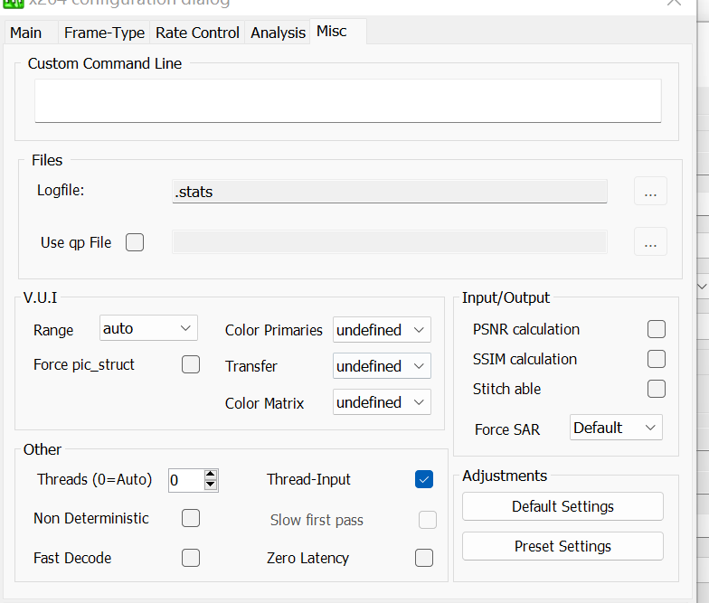Enable the Use qp File checkbox
This screenshot has height=603, width=709.
click(135, 242)
